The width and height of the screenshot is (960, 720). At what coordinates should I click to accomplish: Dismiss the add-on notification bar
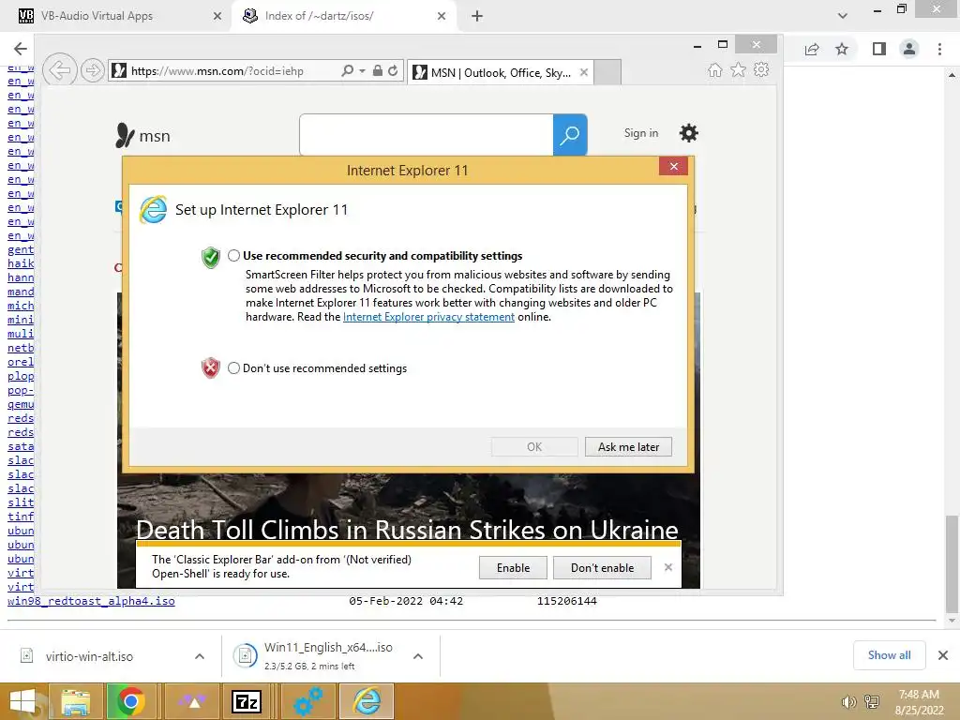point(667,567)
